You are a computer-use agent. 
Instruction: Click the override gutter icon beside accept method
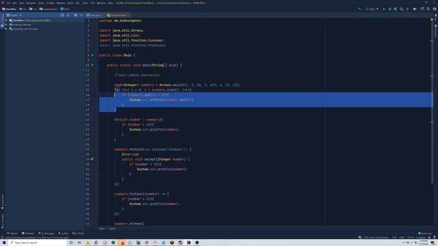pos(92,159)
